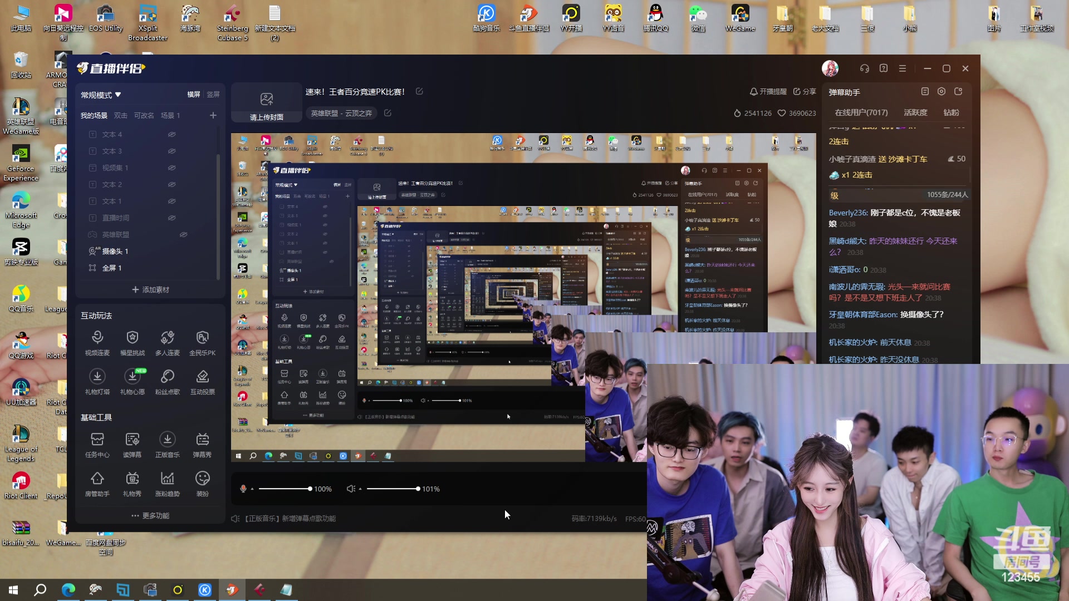The height and width of the screenshot is (601, 1069).
Task: Open the hamburger main menu
Action: (x=903, y=68)
